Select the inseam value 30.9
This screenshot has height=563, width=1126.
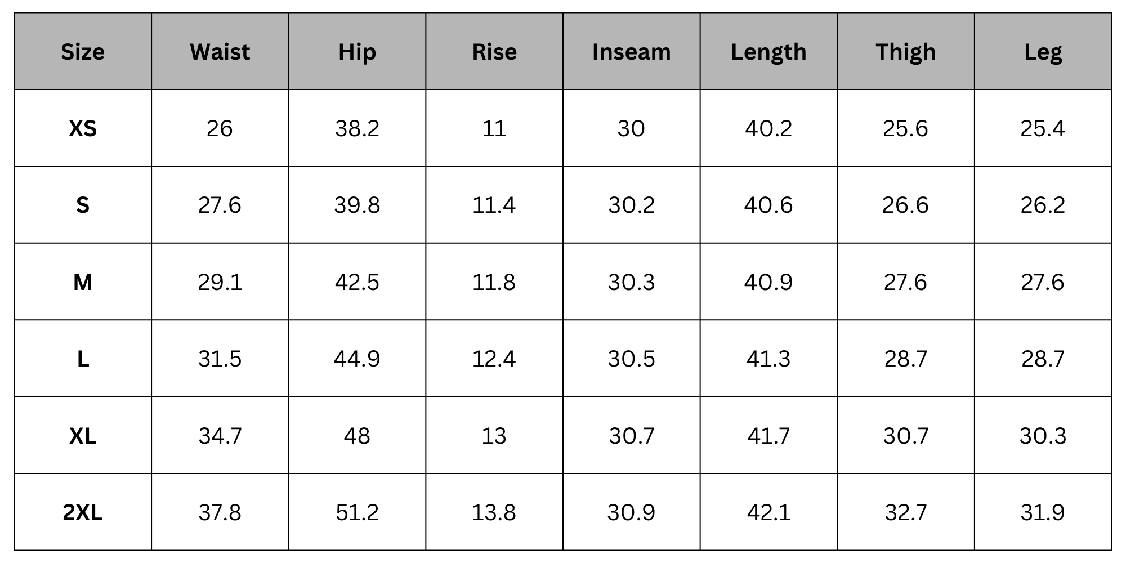point(631,513)
